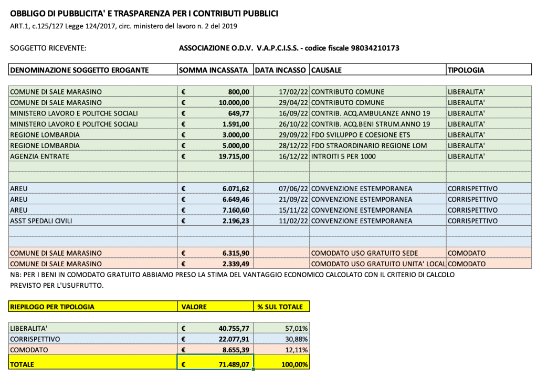Select the 57,01% percentage cell
The width and height of the screenshot is (537, 377).
coord(281,328)
